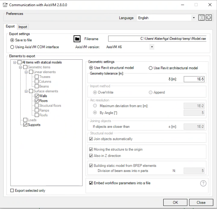
Task: Collapse the Surface elements tree node
Action: coord(26,91)
